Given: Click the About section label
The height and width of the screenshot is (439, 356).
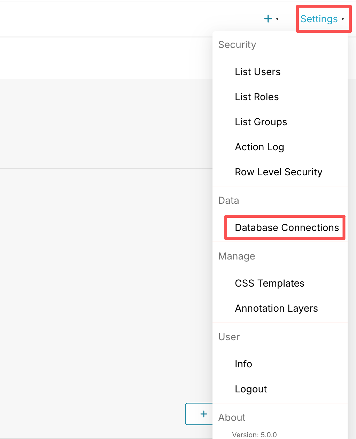Looking at the screenshot, I should (232, 417).
